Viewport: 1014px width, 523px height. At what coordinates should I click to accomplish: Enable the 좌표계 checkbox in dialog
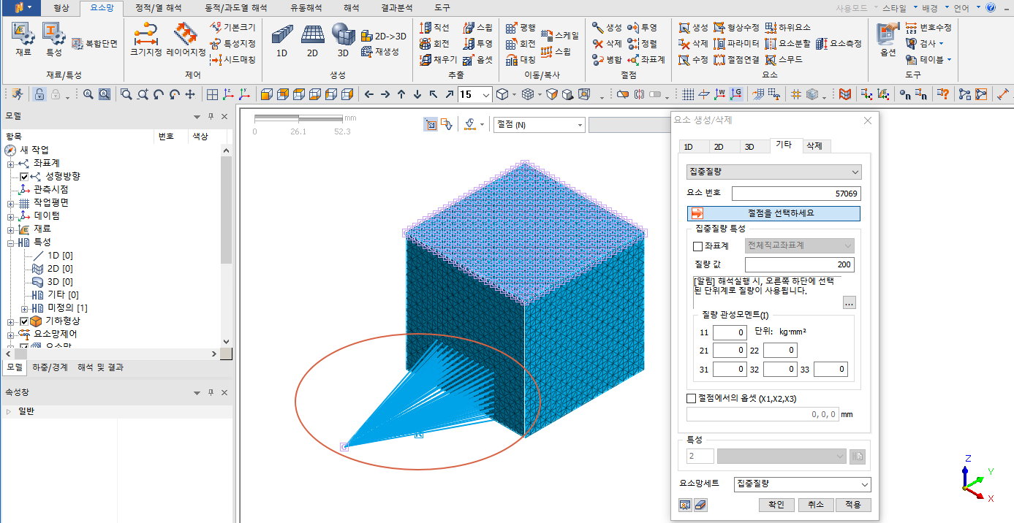[697, 246]
